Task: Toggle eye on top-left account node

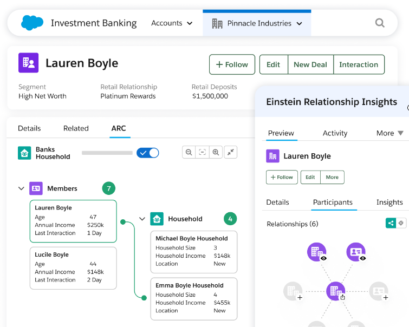Action: tap(323, 258)
